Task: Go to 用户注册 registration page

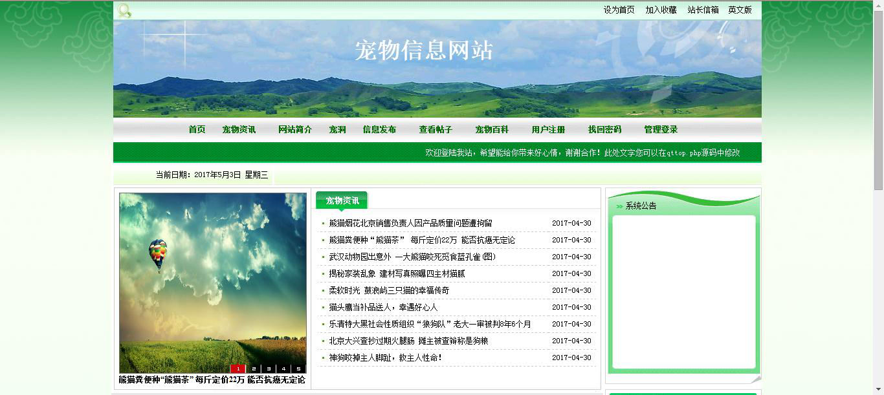Action: pyautogui.click(x=547, y=129)
